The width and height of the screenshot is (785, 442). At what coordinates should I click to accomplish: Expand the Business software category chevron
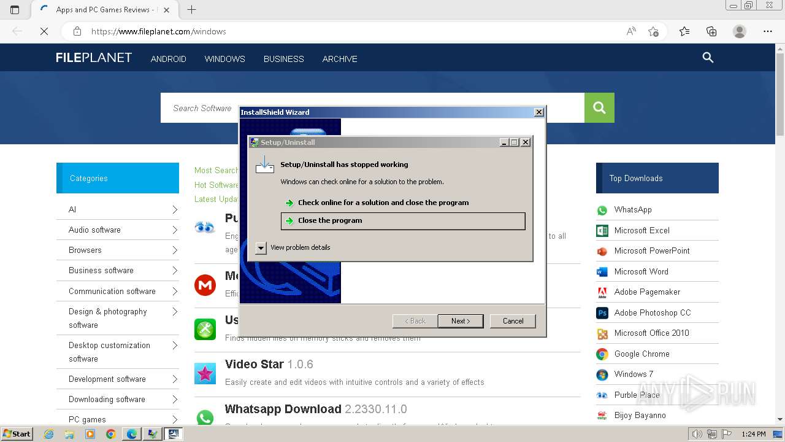[x=175, y=271]
